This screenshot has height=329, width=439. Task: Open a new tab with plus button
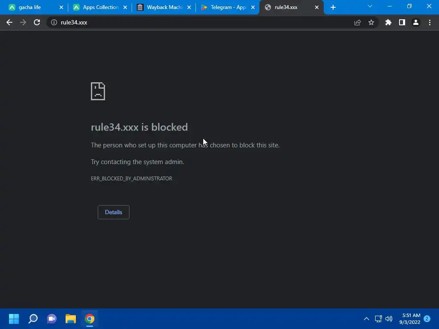(x=333, y=7)
